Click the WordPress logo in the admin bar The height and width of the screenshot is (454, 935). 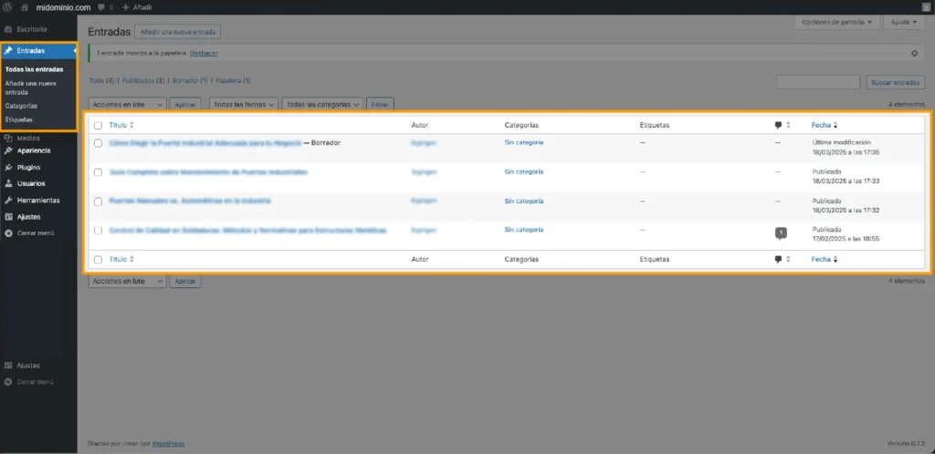[7, 7]
